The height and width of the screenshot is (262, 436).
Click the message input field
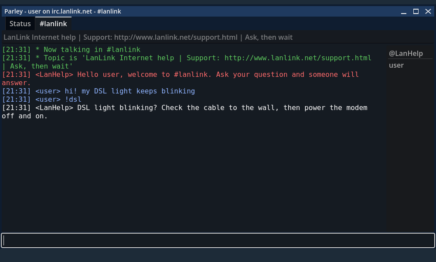pyautogui.click(x=218, y=240)
